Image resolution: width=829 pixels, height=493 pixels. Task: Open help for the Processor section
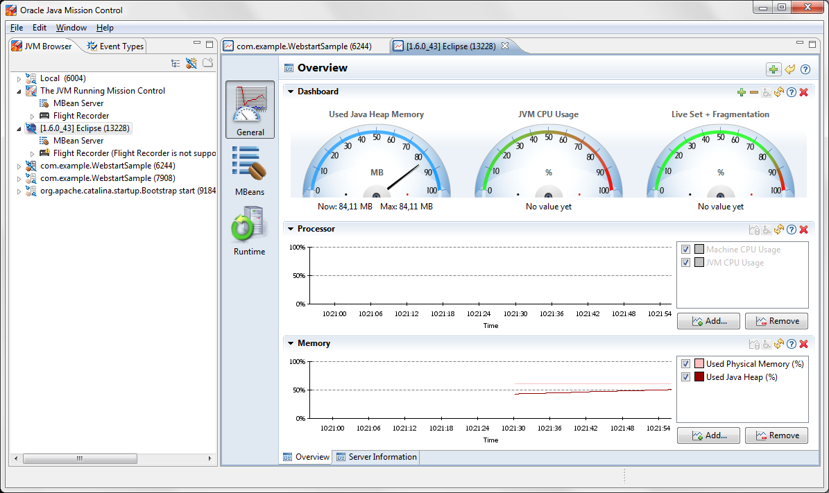tap(792, 230)
